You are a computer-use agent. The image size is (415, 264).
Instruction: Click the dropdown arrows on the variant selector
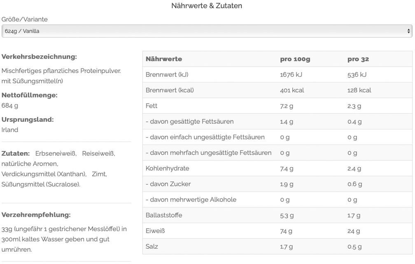(409, 31)
